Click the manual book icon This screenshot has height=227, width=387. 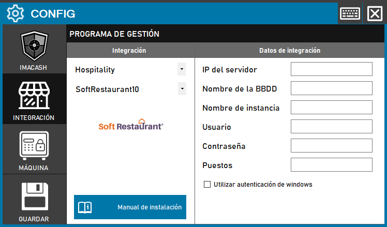[85, 207]
